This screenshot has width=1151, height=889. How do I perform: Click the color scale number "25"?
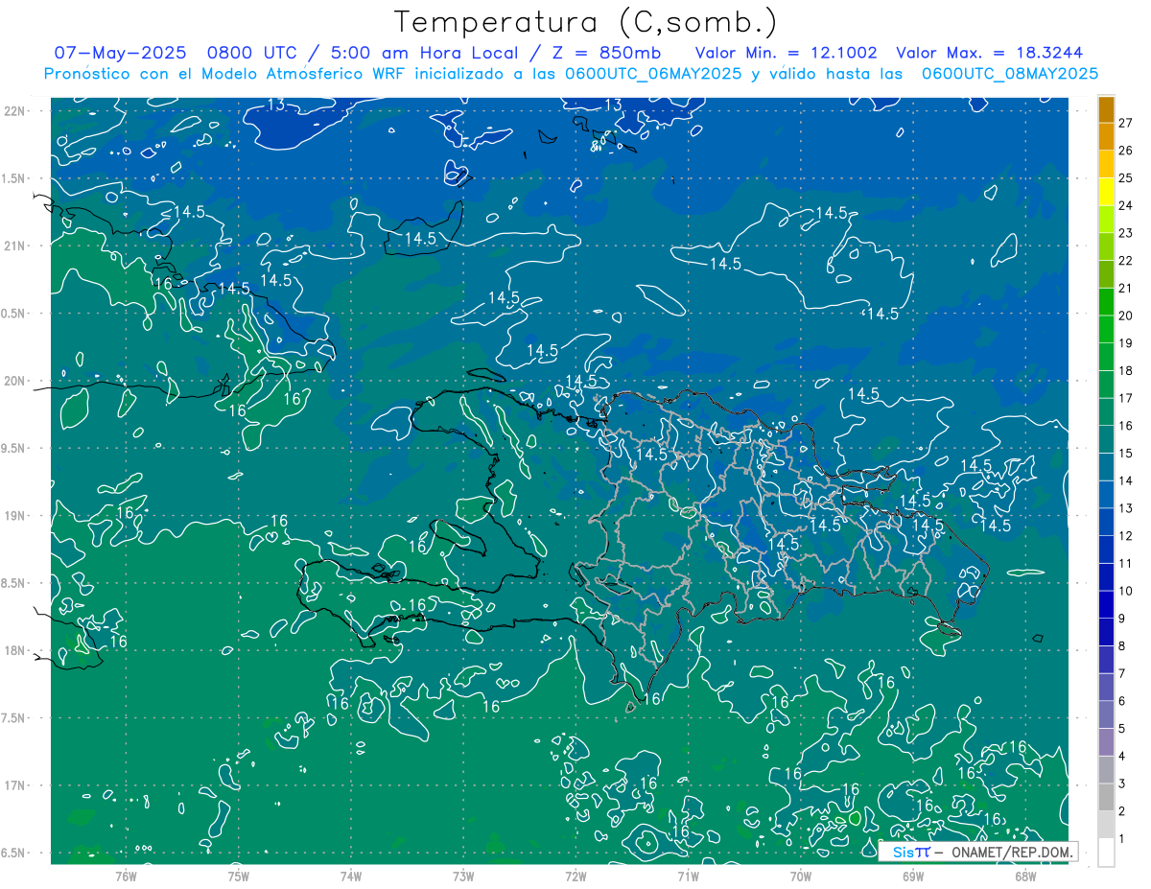click(1126, 177)
